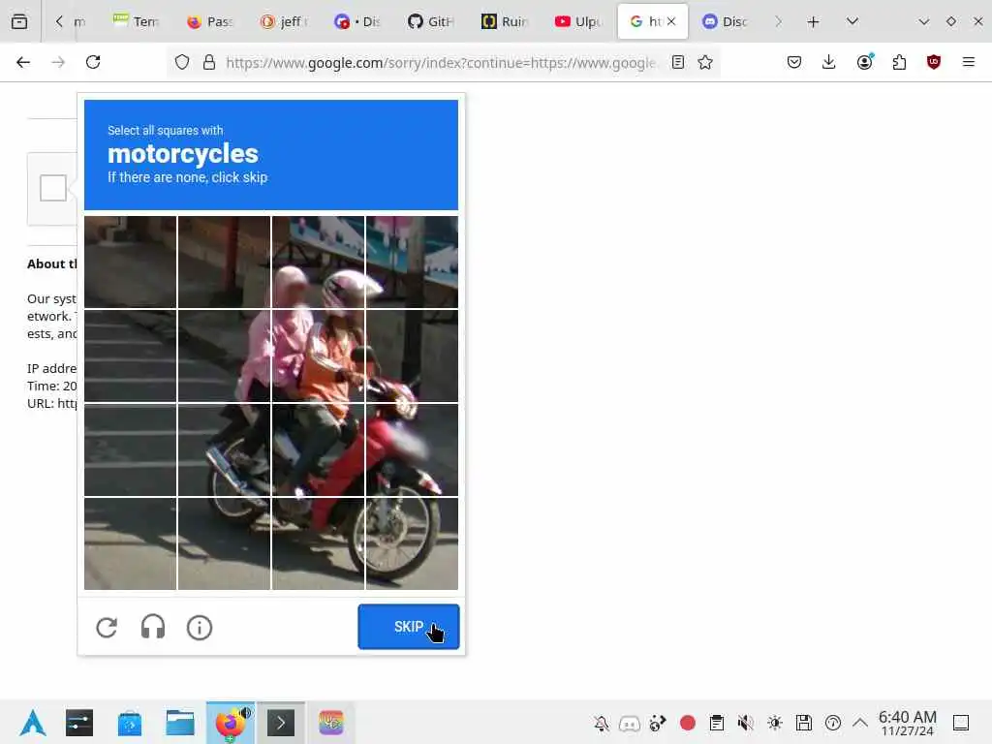
Task: Toggle reader view icon in address bar
Action: (677, 62)
